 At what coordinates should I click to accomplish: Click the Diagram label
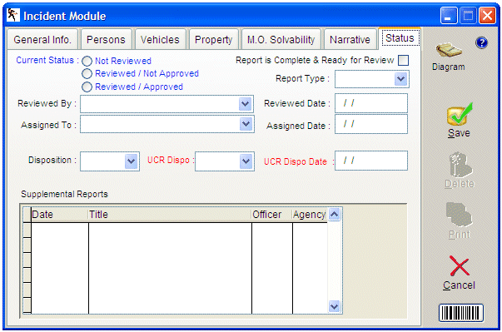pos(448,67)
